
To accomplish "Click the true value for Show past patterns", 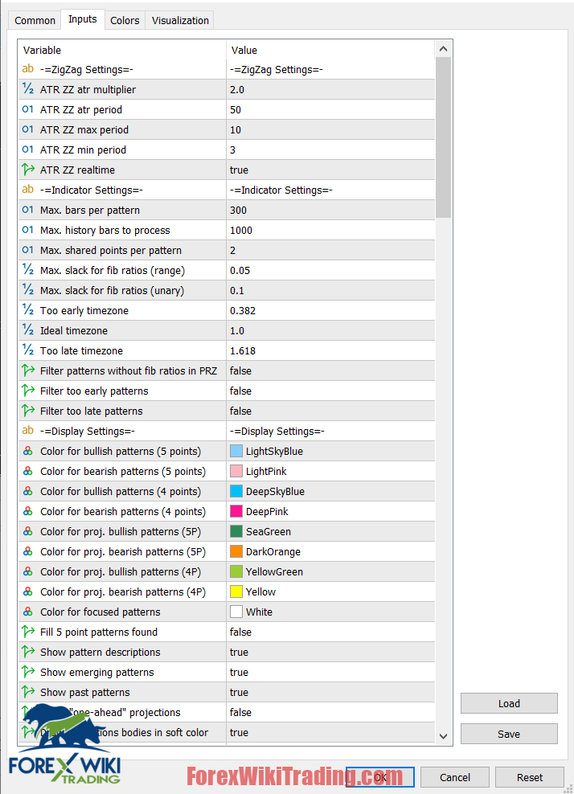I will 239,692.
